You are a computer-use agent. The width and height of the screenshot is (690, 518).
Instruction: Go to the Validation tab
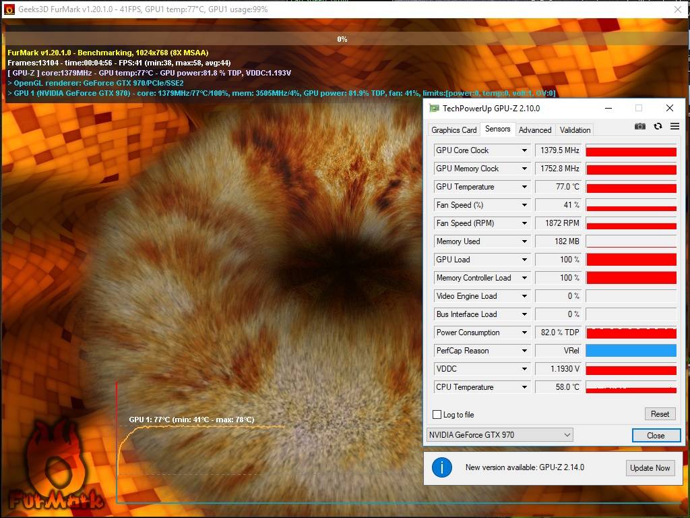(x=575, y=130)
